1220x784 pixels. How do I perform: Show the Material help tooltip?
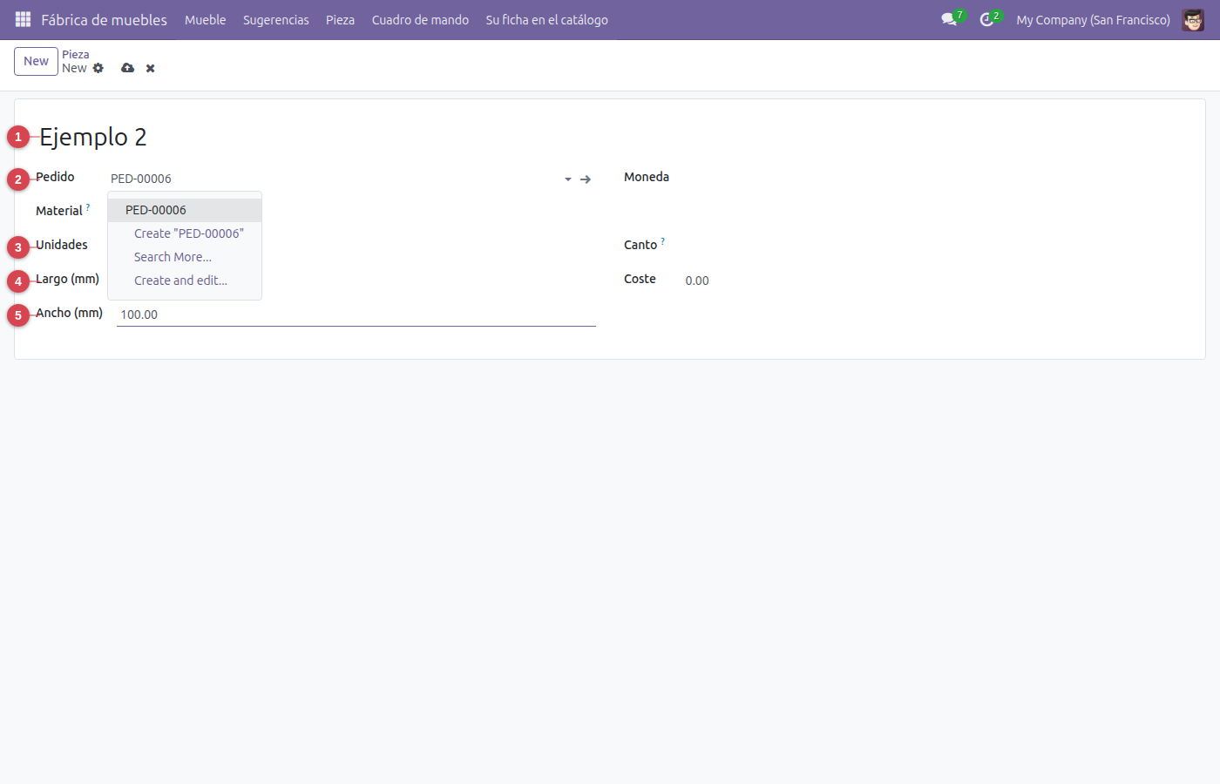tap(88, 207)
